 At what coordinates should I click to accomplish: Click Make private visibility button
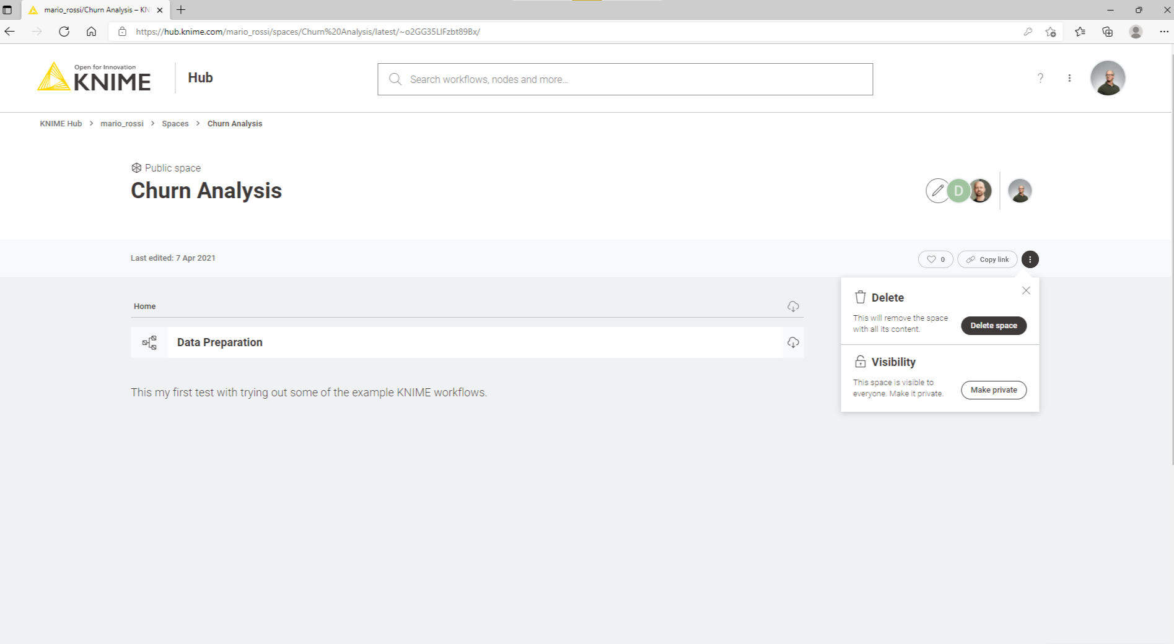(x=993, y=390)
